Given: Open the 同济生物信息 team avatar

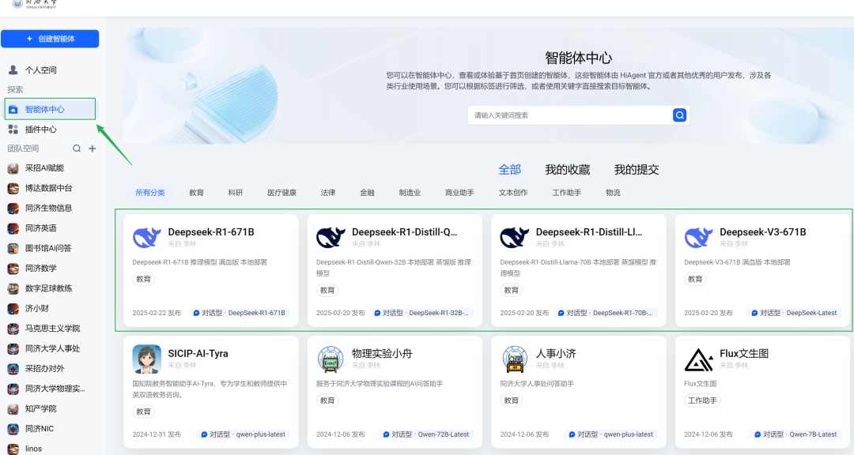Looking at the screenshot, I should [13, 209].
